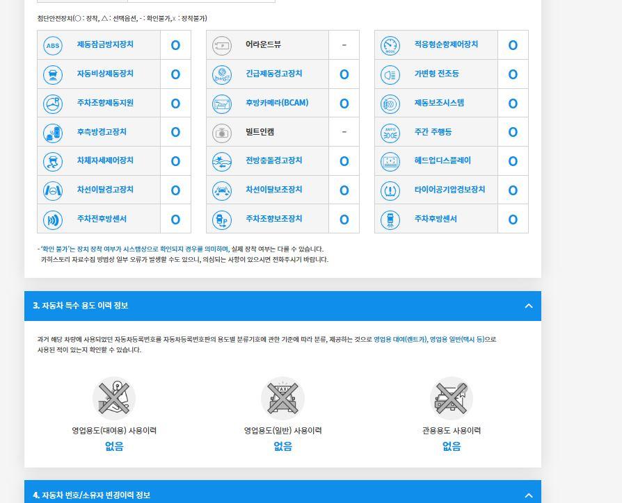622x503 pixels.
Task: Click the 긴급제동경고장치 label
Action: coord(273,74)
